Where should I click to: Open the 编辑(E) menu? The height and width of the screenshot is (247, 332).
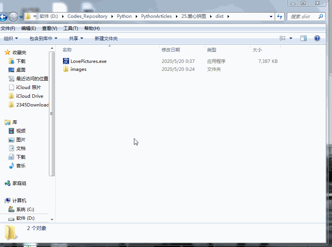tap(28, 28)
